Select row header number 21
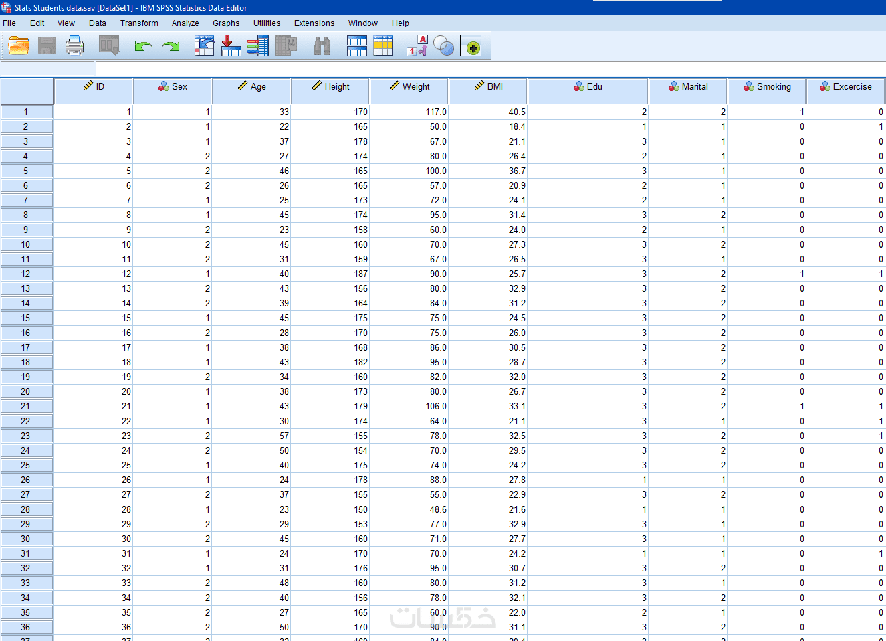886x641 pixels. (x=27, y=406)
